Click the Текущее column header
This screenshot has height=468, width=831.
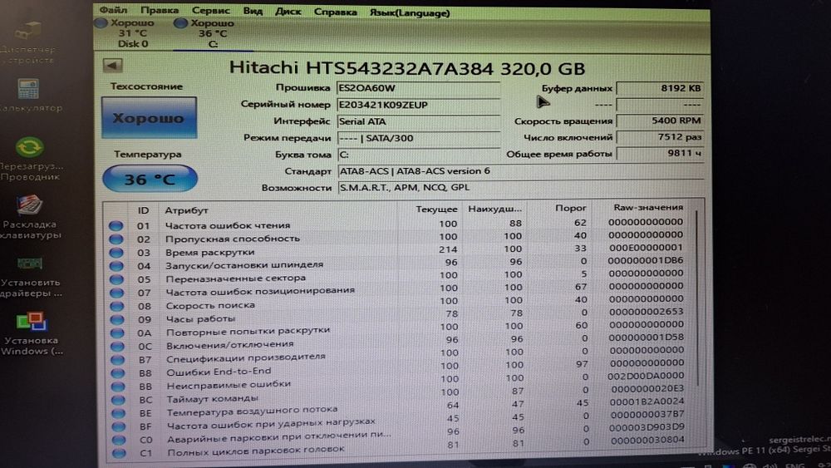tap(437, 209)
